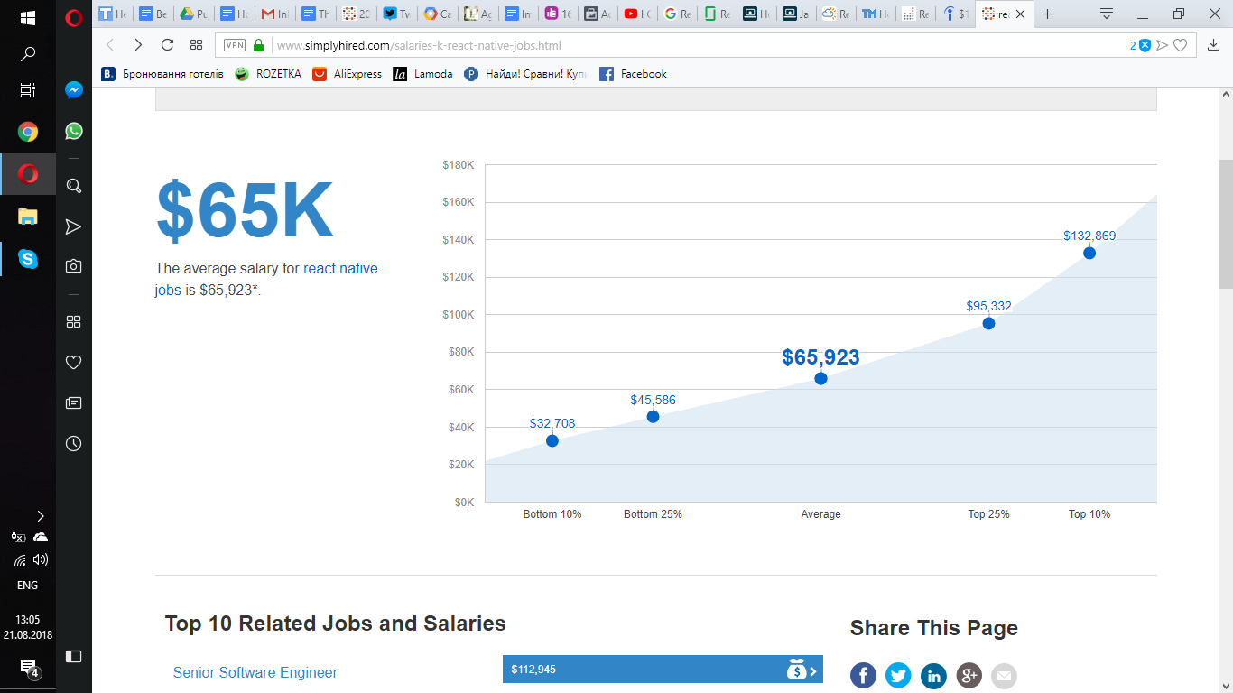Open History clock icon in Opera sidebar
The height and width of the screenshot is (693, 1233).
click(74, 443)
